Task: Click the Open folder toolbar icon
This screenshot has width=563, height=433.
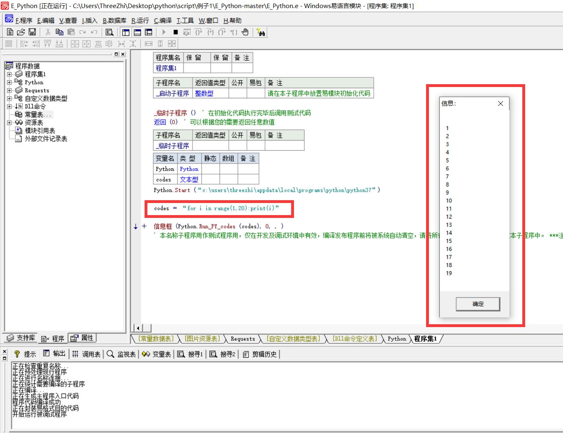Action: pyautogui.click(x=21, y=32)
